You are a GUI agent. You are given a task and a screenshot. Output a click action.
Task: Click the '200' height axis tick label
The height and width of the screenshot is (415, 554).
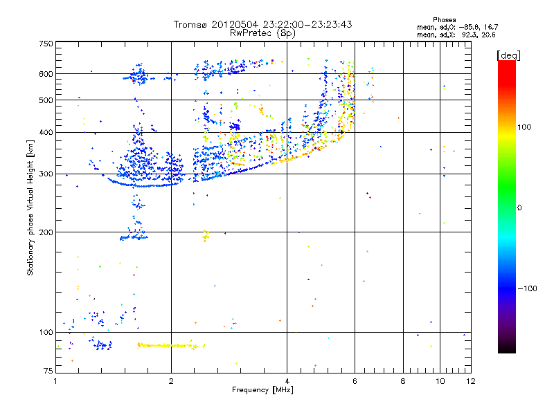tap(46, 232)
